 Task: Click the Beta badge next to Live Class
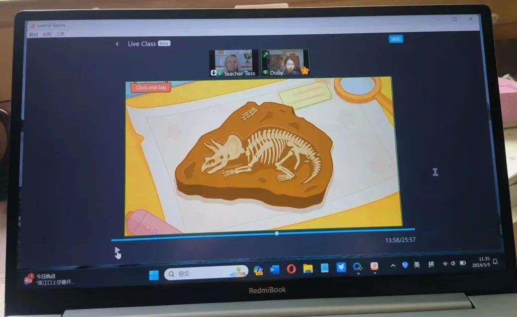[164, 44]
